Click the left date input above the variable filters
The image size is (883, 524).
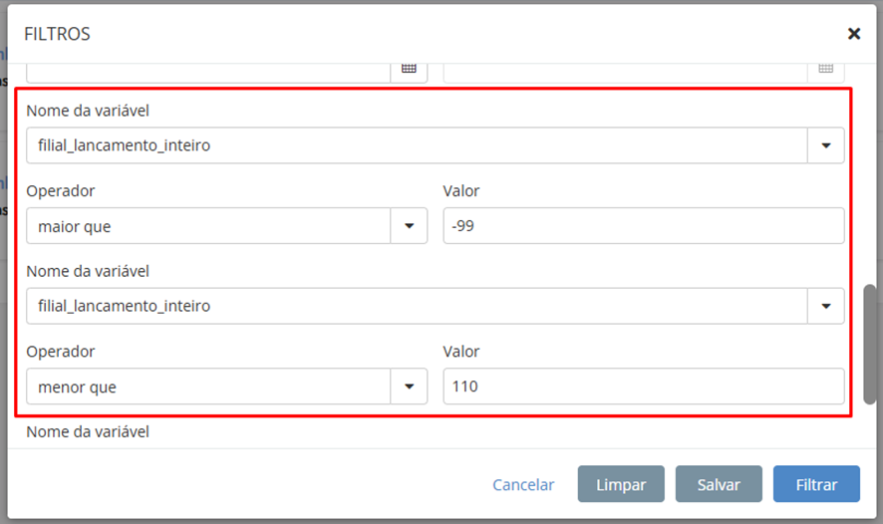point(207,70)
